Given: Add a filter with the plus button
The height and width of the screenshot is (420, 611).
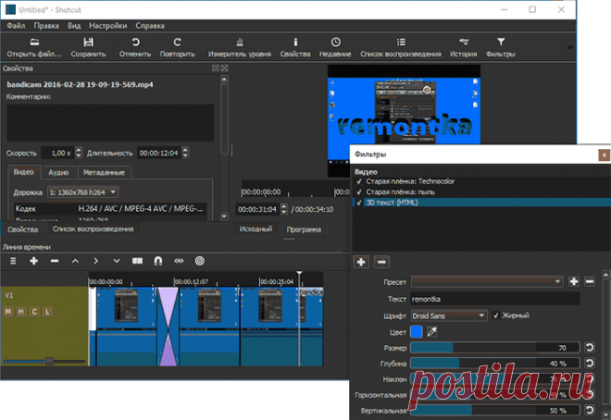Looking at the screenshot, I should coord(361,262).
